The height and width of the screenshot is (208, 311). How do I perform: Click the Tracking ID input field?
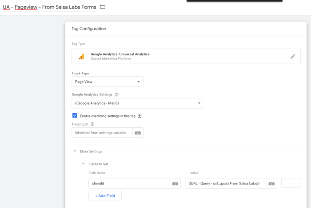pyautogui.click(x=102, y=133)
